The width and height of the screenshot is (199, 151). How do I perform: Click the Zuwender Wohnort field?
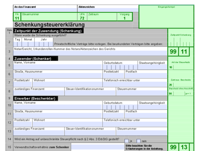67,84
